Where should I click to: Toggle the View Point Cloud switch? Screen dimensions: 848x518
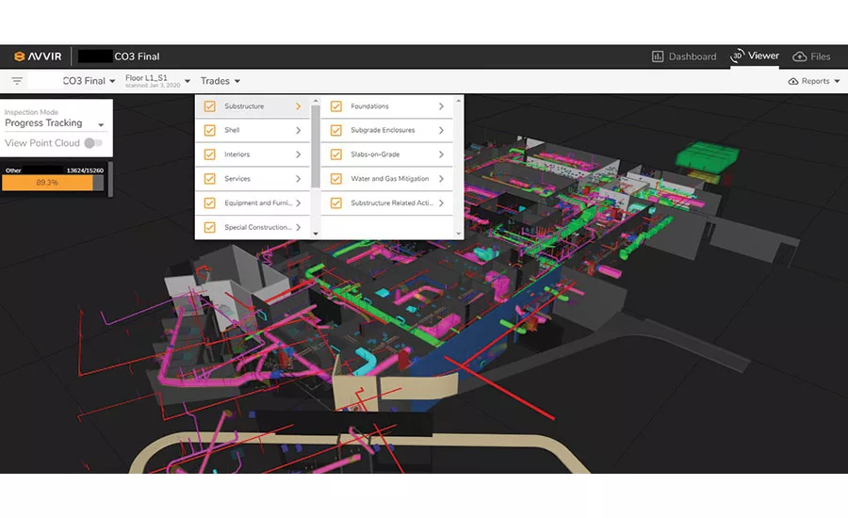pyautogui.click(x=93, y=143)
